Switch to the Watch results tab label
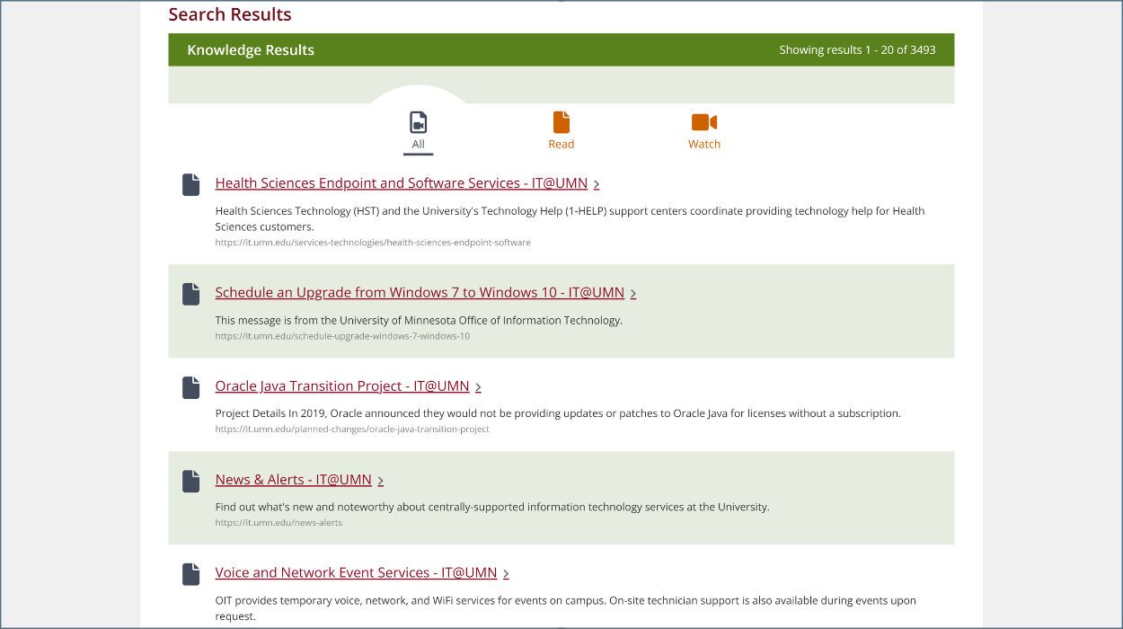 [704, 144]
